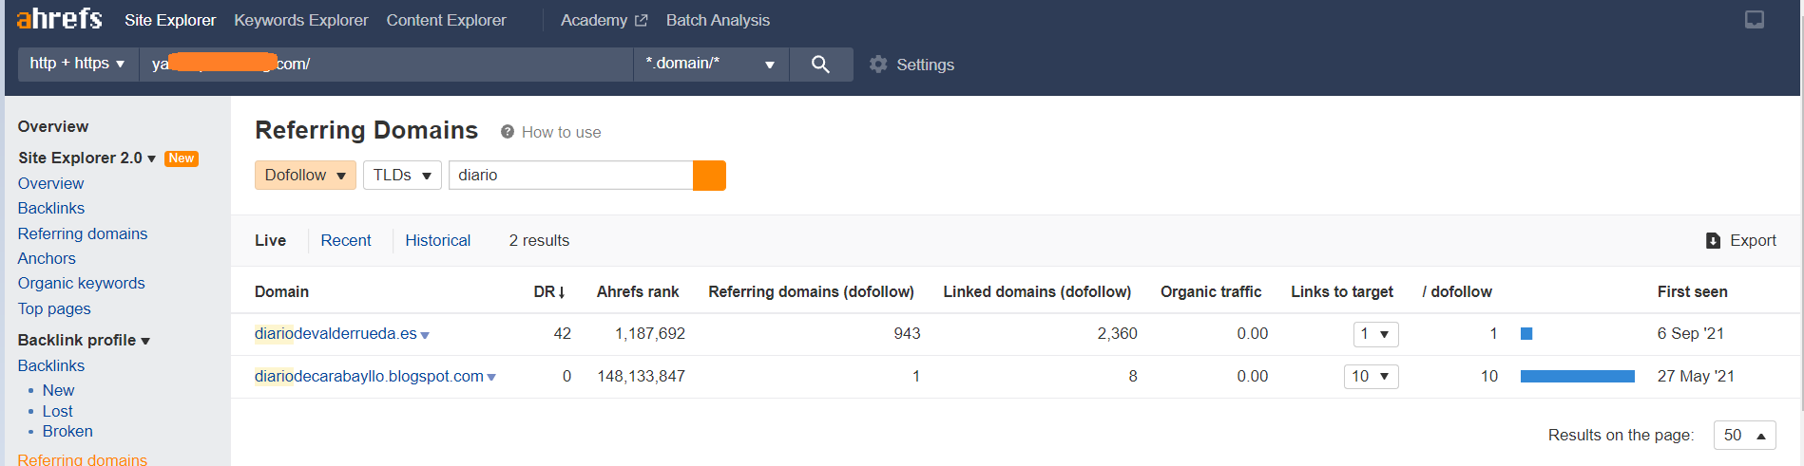Viewport: 1804px width, 466px height.
Task: Open the links-to-target dropdown showing 10
Action: (1371, 377)
